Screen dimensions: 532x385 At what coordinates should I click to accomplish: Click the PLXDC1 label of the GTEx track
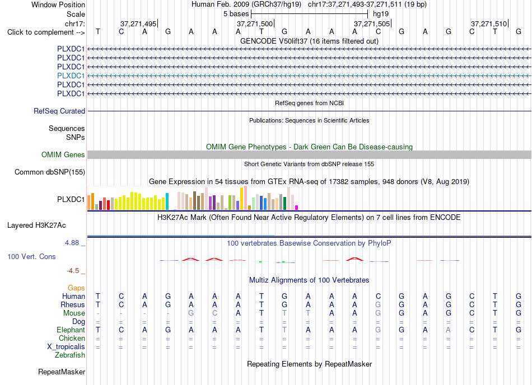point(71,199)
